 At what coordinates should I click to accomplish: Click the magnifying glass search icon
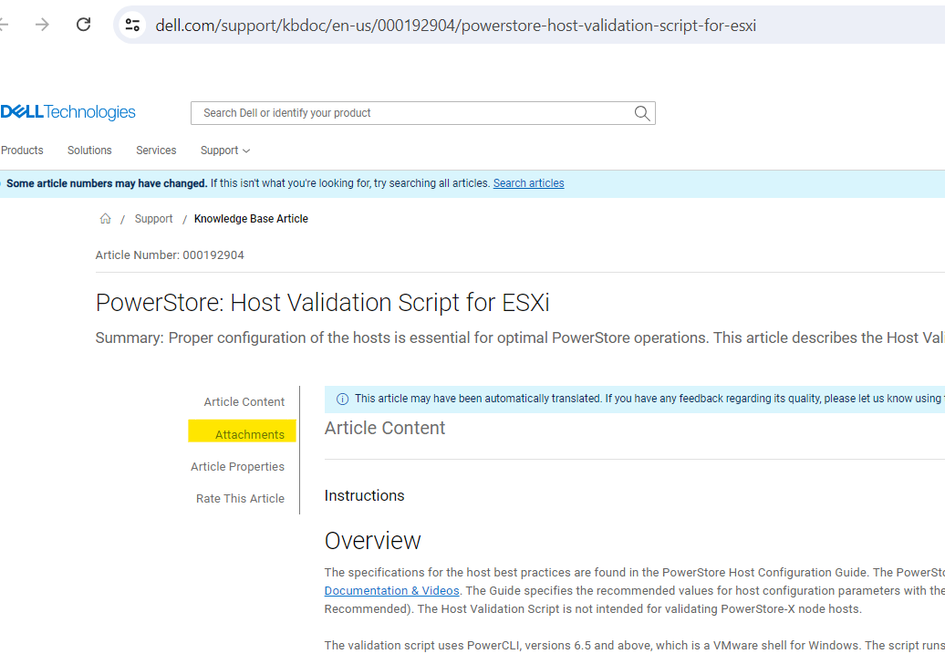coord(642,113)
